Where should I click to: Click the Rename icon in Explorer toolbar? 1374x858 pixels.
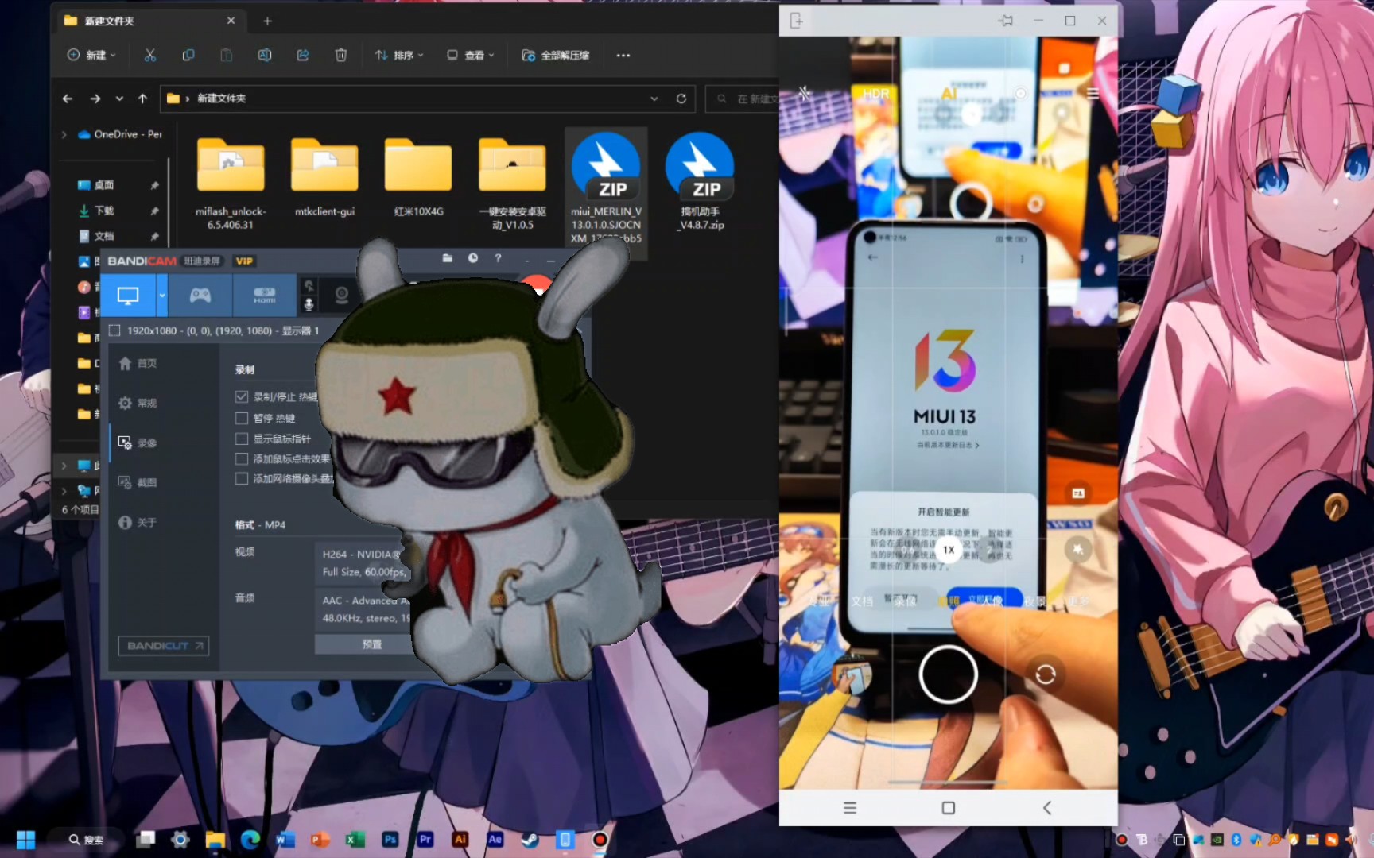coord(265,55)
